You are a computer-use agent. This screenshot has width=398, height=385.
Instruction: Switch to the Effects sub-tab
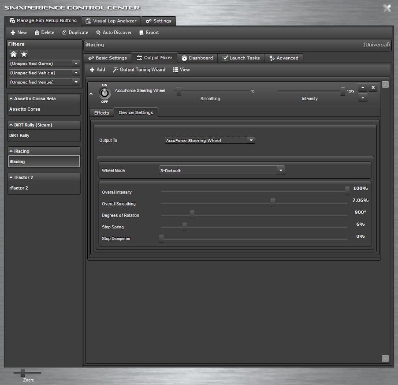point(101,113)
